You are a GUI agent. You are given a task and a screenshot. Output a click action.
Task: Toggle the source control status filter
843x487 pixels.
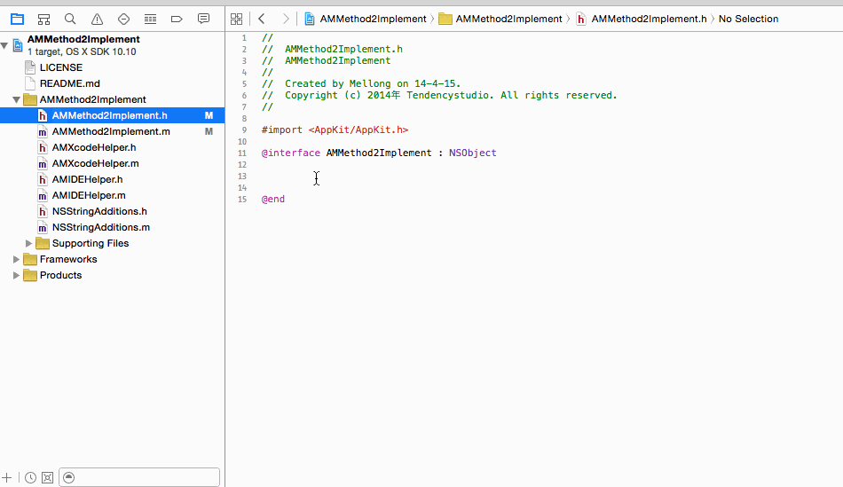pyautogui.click(x=48, y=477)
